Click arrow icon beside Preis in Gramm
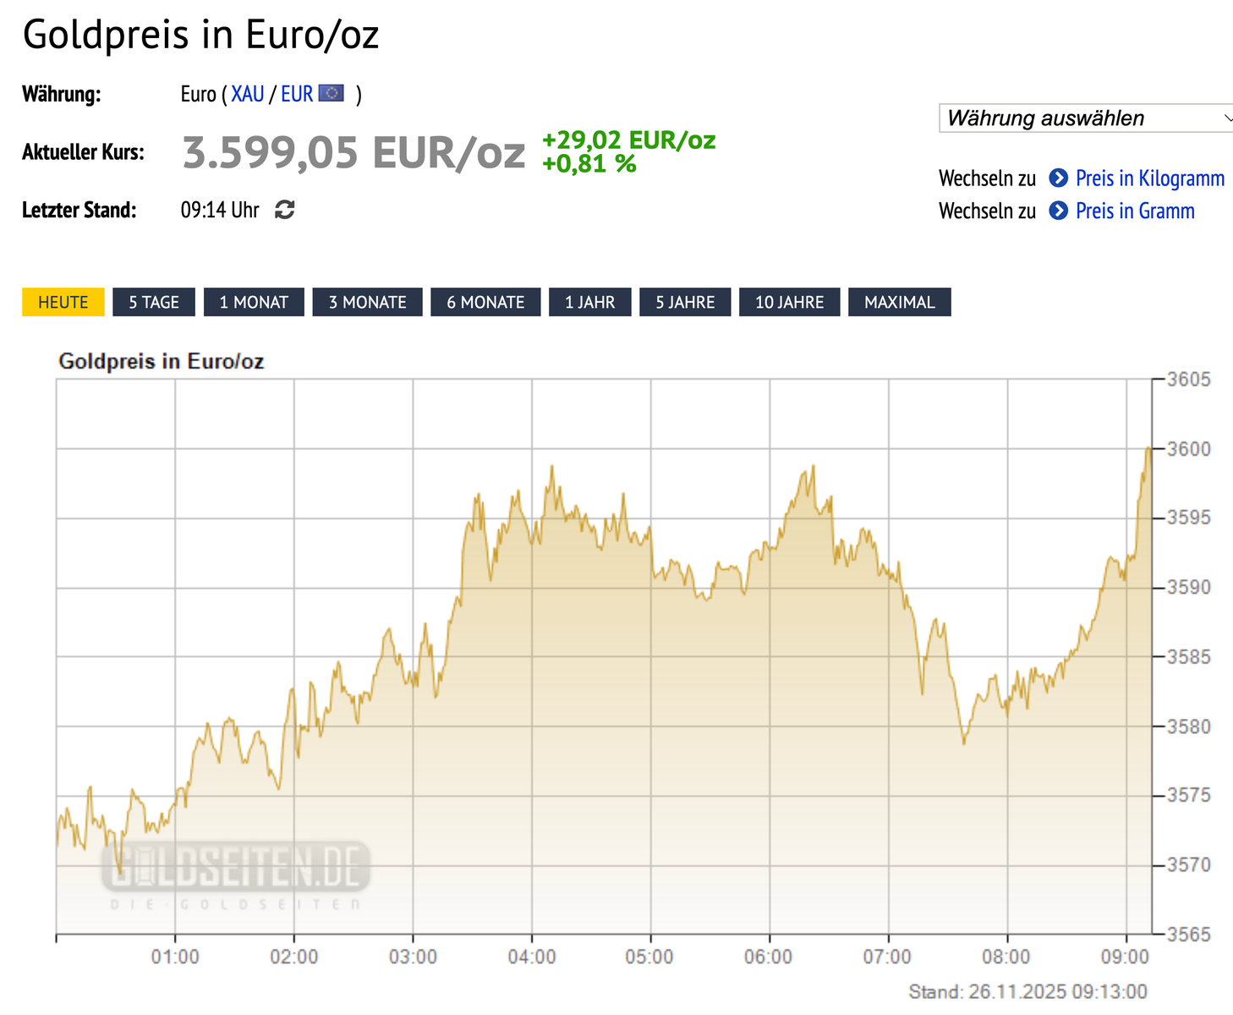1233x1015 pixels. click(1058, 211)
